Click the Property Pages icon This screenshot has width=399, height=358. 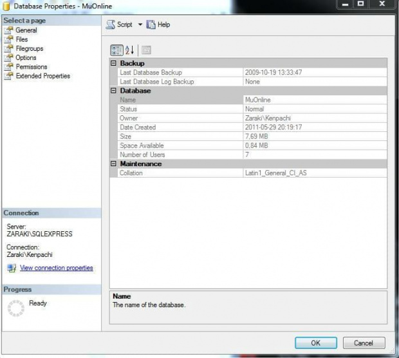pyautogui.click(x=146, y=50)
